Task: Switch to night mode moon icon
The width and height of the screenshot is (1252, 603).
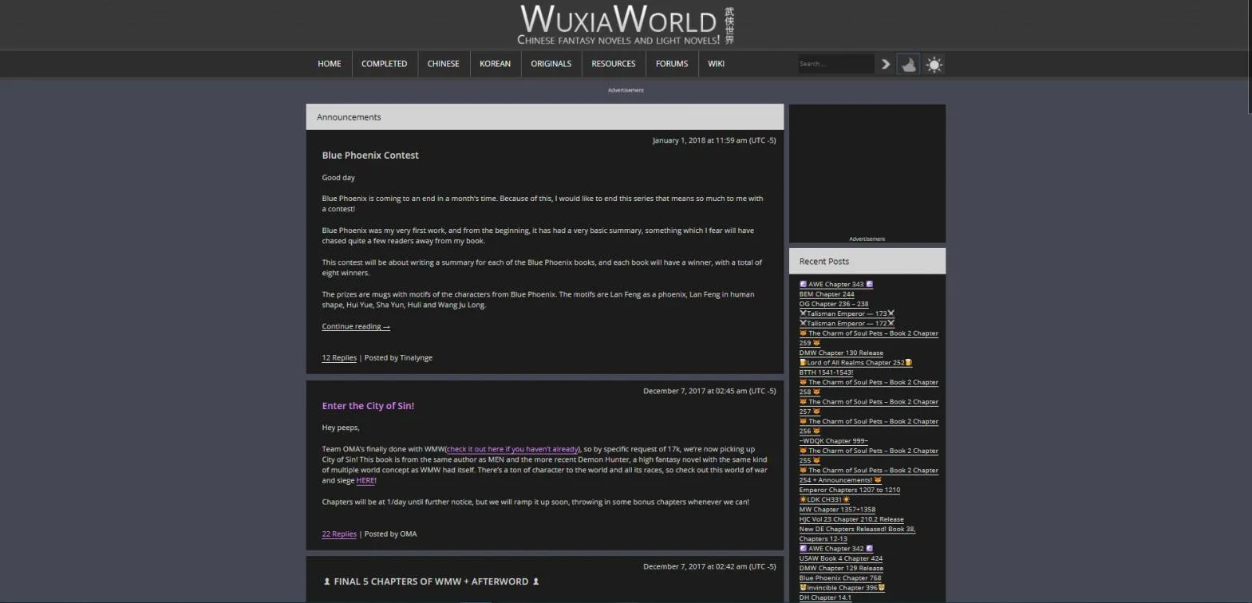Action: tap(908, 65)
